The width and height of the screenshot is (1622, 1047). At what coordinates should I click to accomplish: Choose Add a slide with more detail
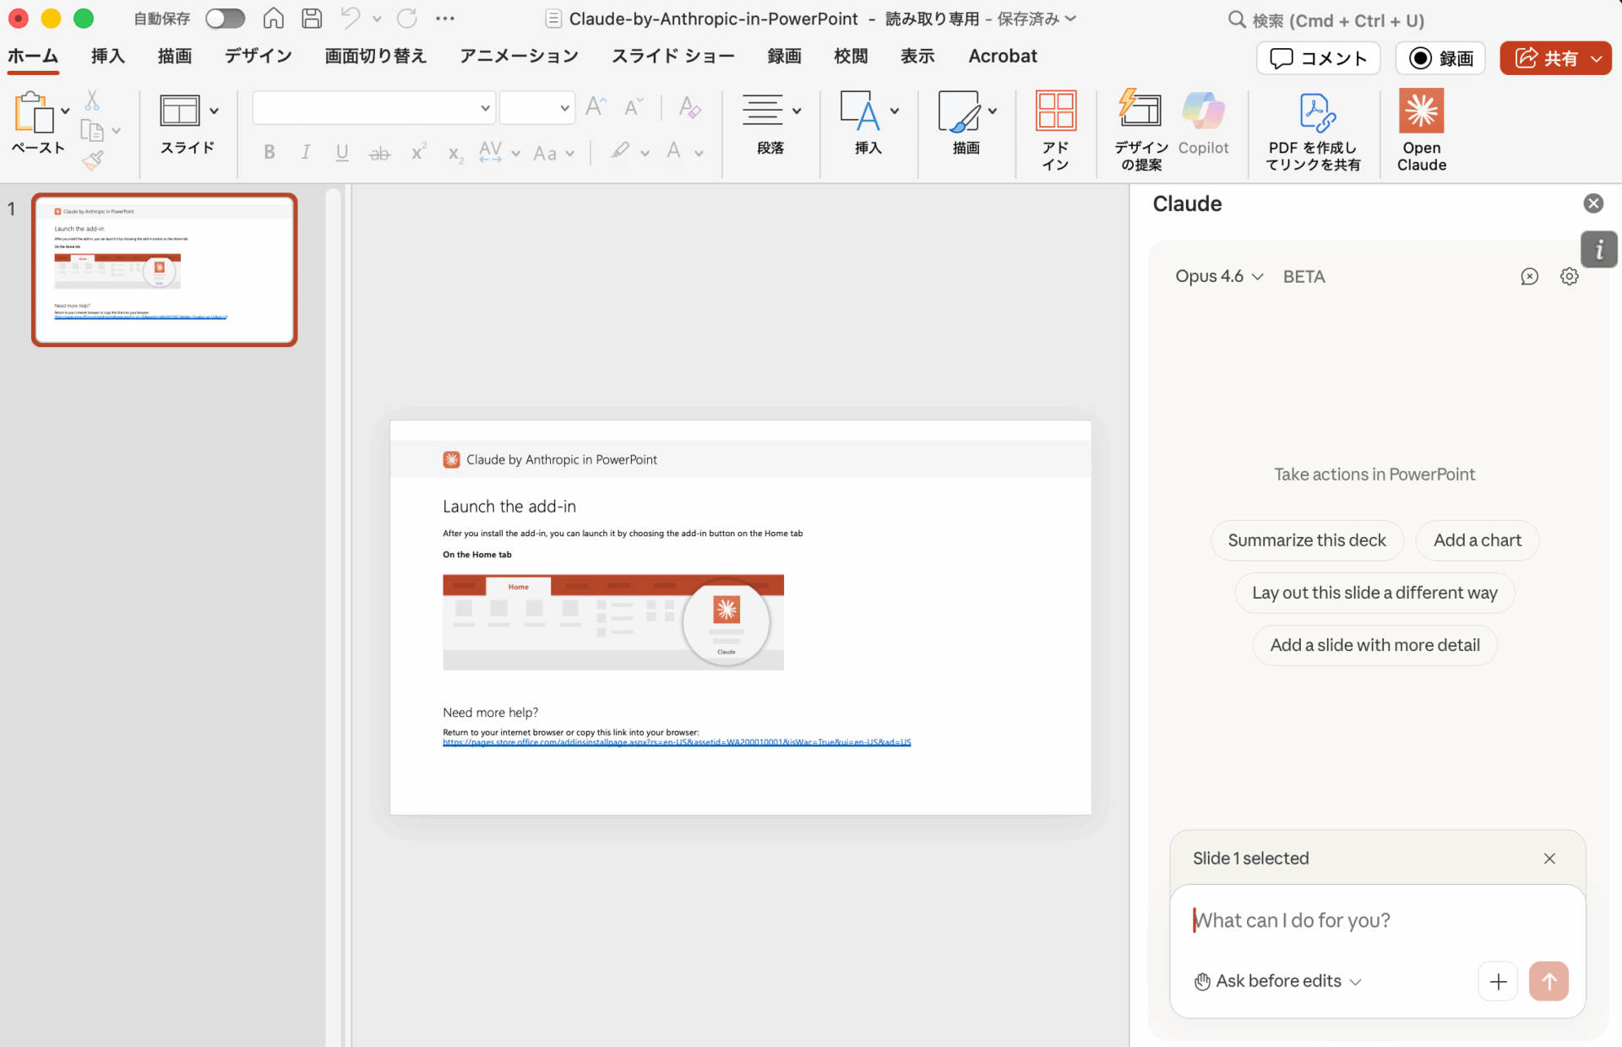1374,645
